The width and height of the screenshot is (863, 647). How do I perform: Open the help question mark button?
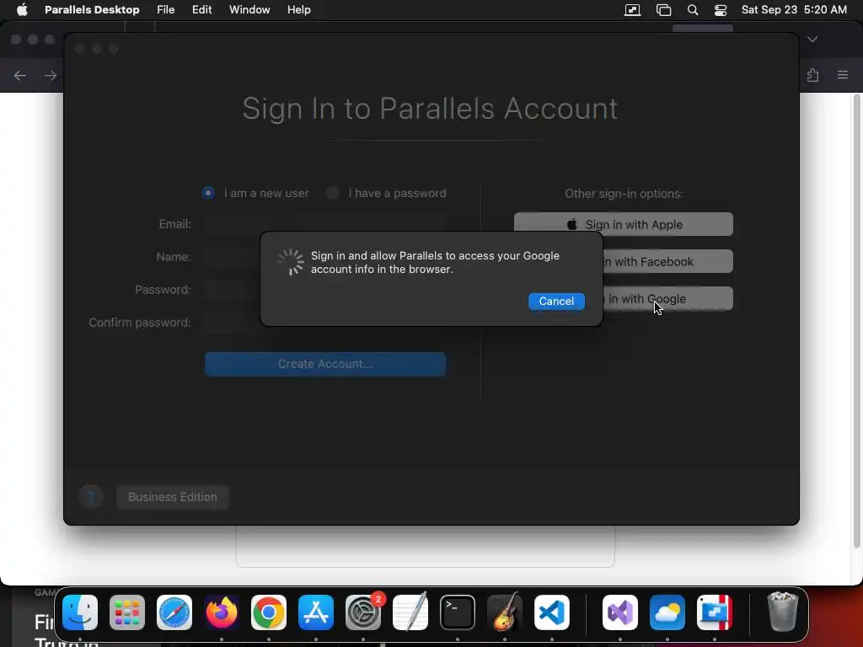91,497
